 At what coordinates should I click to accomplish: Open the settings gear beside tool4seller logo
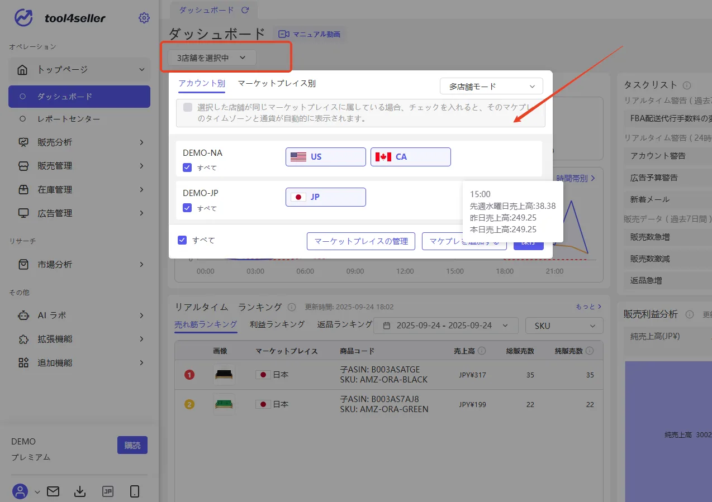point(144,18)
